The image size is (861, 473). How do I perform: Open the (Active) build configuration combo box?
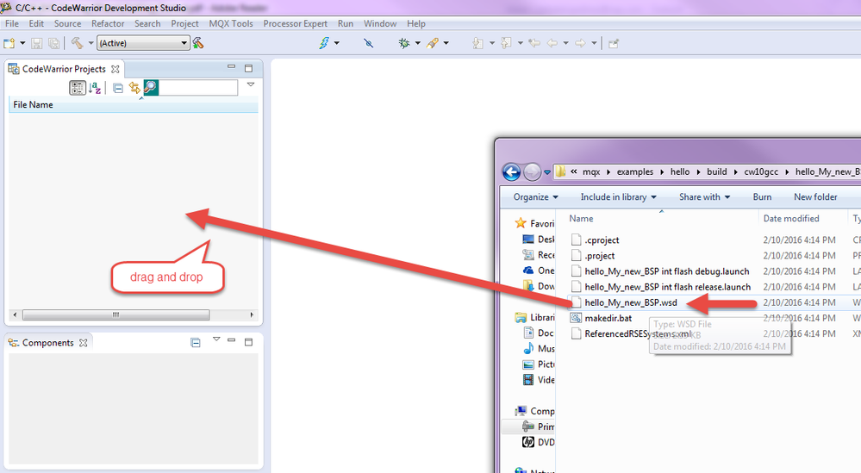[x=143, y=43]
